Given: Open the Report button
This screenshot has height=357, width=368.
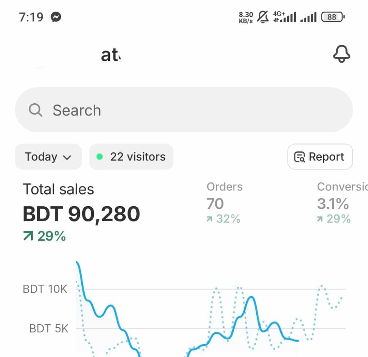Looking at the screenshot, I should click(320, 157).
